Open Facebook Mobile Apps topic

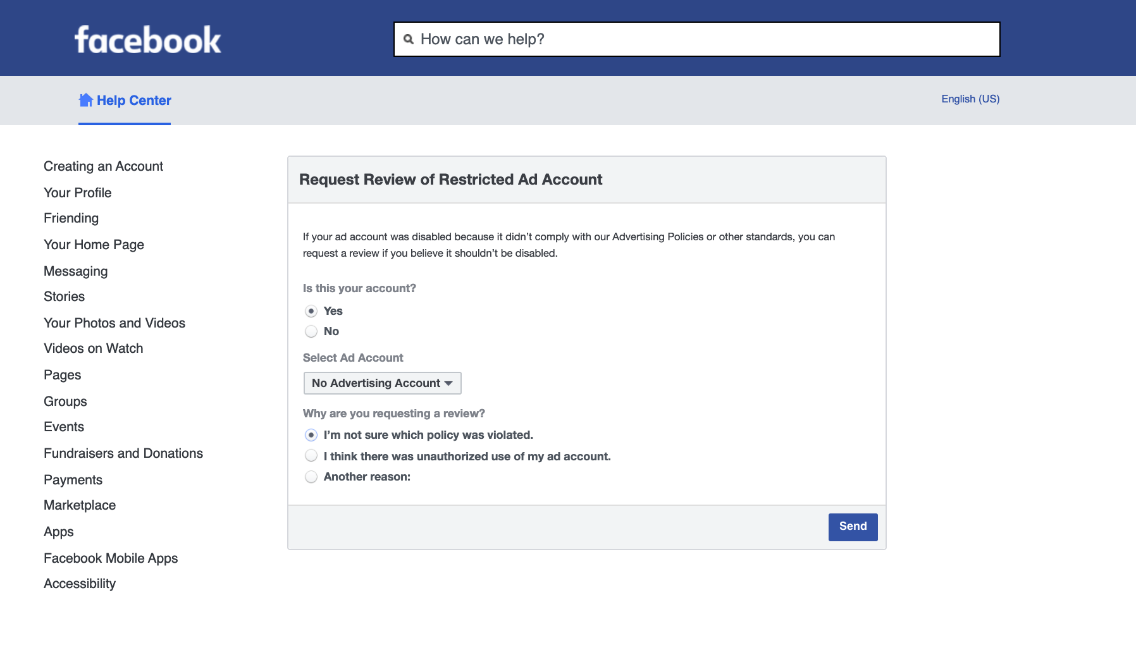tap(111, 558)
